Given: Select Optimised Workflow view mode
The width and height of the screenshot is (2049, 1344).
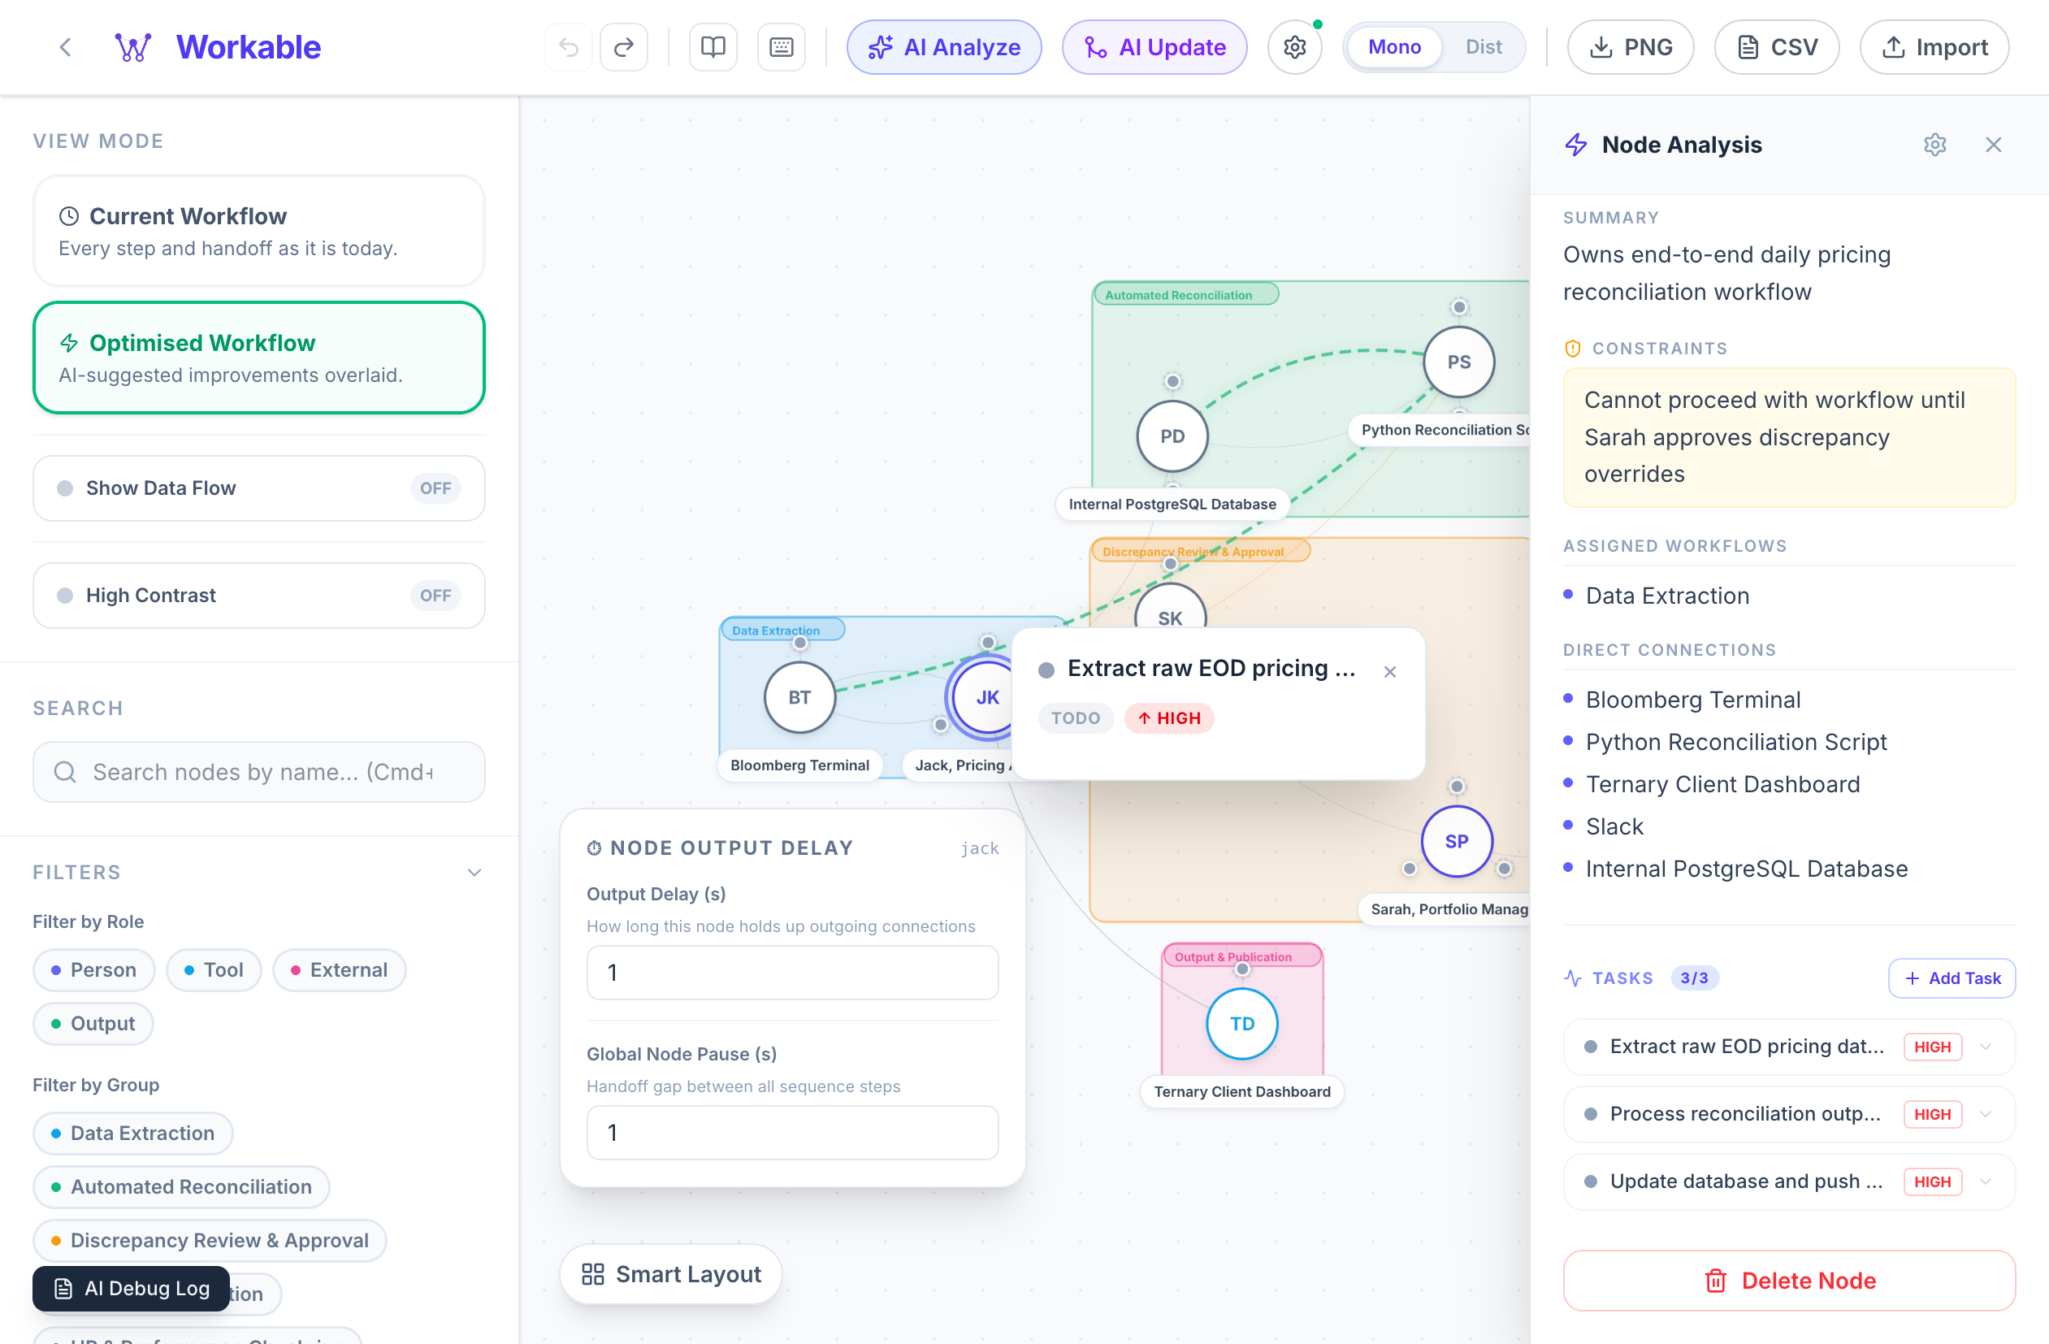Looking at the screenshot, I should coord(258,358).
